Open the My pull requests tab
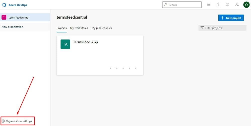Image resolution: width=251 pixels, height=126 pixels. [x=102, y=28]
